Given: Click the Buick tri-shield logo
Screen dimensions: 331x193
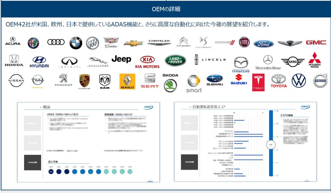Looking at the screenshot, I should (92, 43).
